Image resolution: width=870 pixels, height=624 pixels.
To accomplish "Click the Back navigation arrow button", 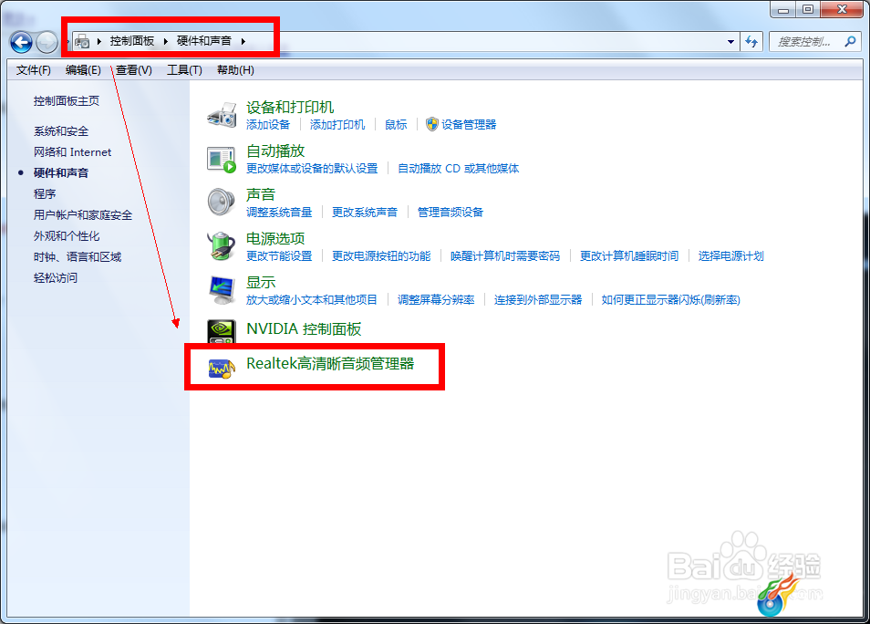I will pyautogui.click(x=21, y=42).
